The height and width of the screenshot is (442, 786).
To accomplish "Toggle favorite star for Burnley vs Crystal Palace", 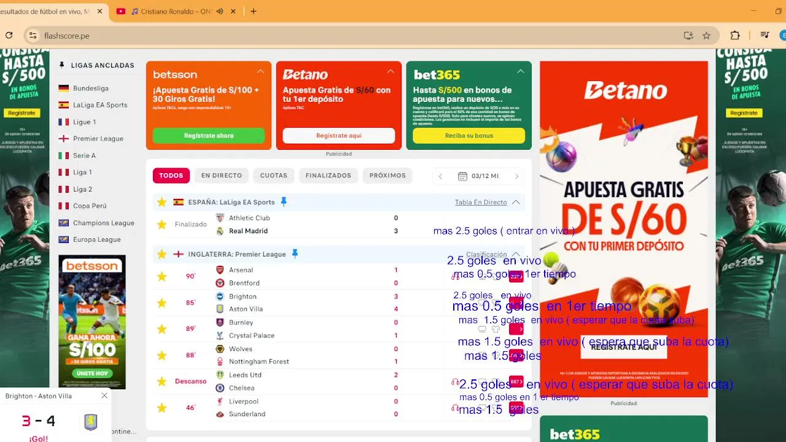I will (161, 329).
